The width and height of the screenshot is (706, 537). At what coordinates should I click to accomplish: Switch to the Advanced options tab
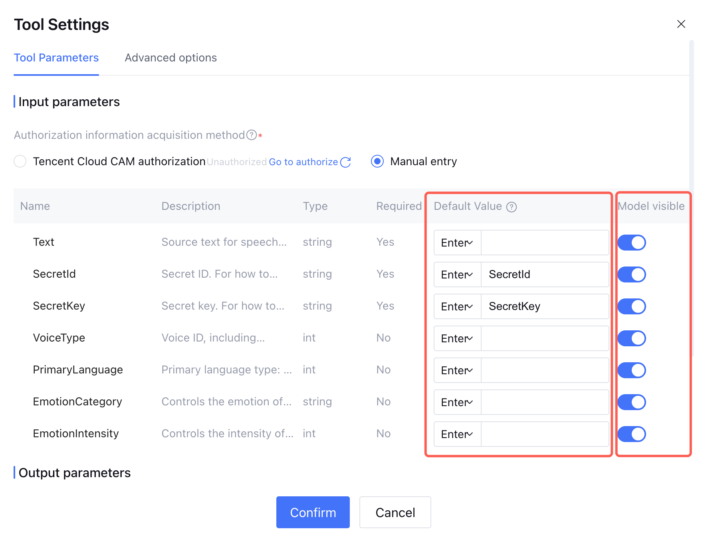171,58
